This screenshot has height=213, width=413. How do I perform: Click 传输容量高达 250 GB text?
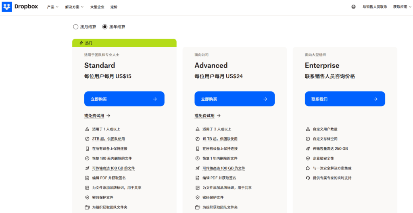coord(330,149)
